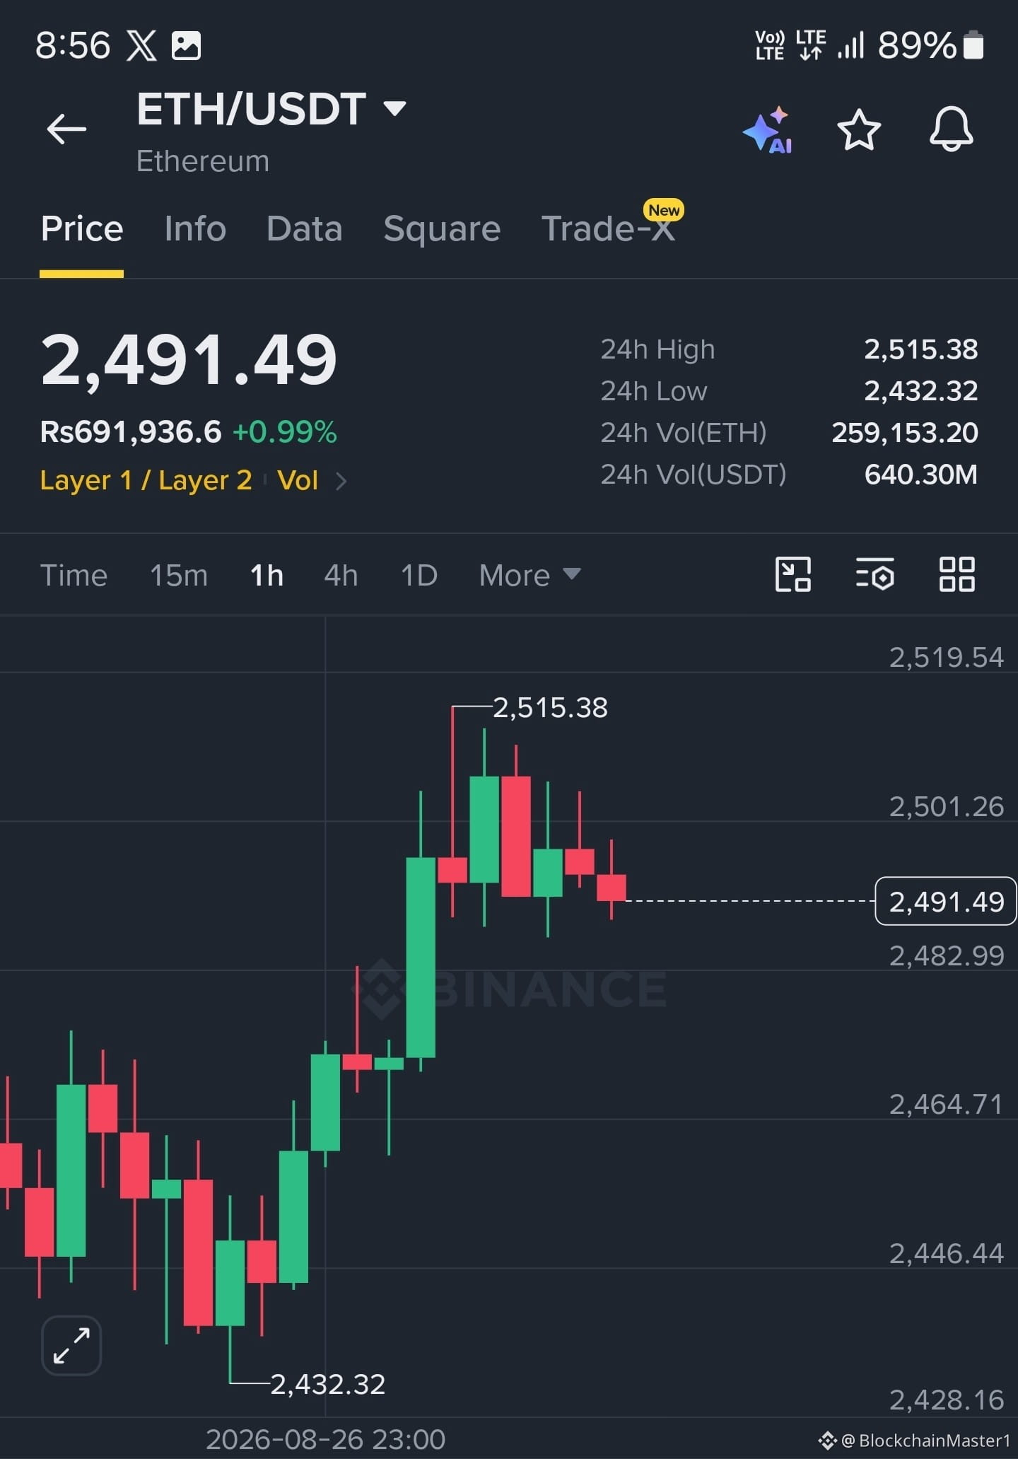1018x1459 pixels.
Task: Tap the 24h High value 2,515.38
Action: (x=921, y=349)
